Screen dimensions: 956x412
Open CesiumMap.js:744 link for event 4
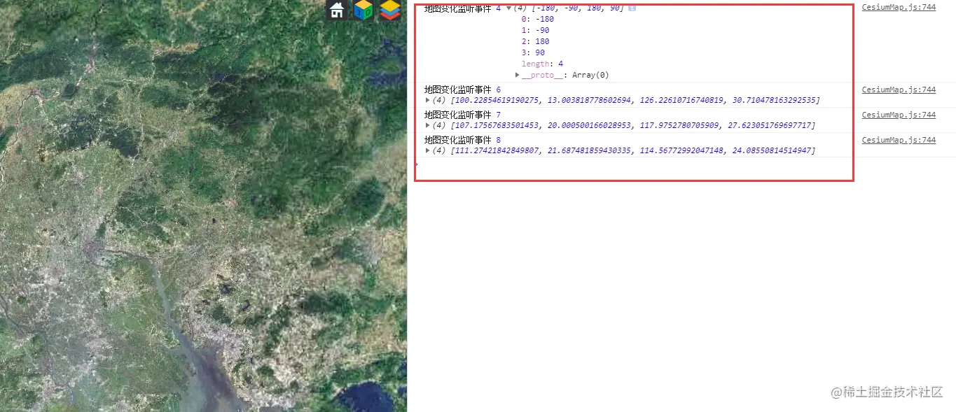point(899,8)
